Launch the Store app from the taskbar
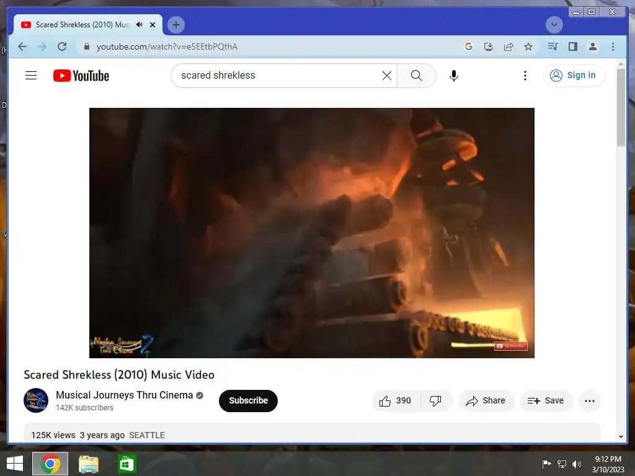635x476 pixels. 127,464
